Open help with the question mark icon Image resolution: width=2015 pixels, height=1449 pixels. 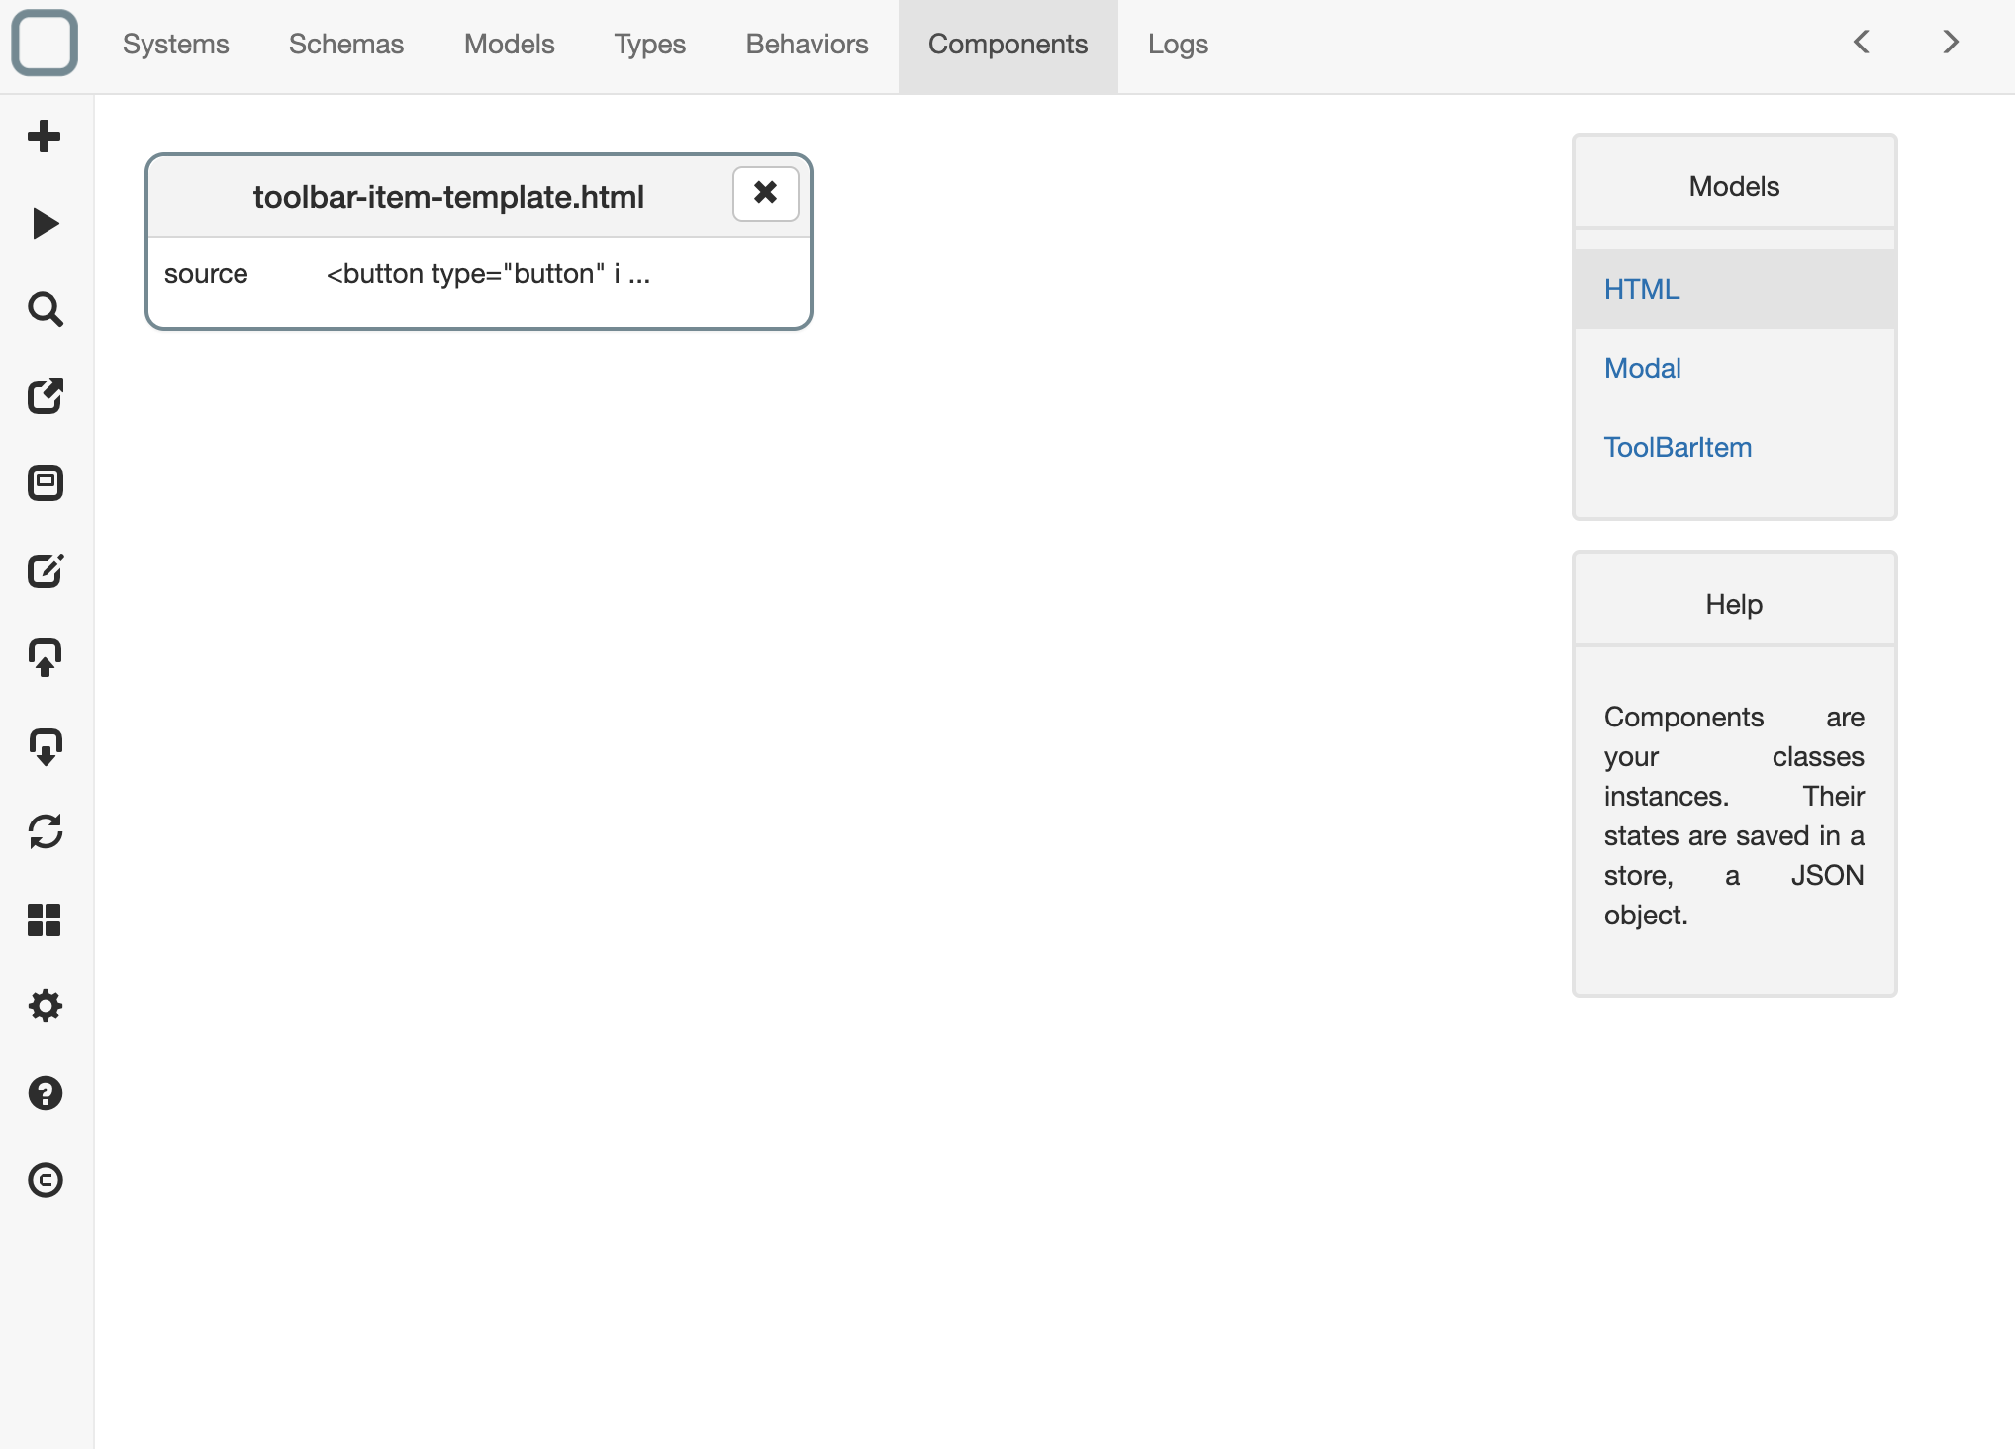coord(45,1093)
